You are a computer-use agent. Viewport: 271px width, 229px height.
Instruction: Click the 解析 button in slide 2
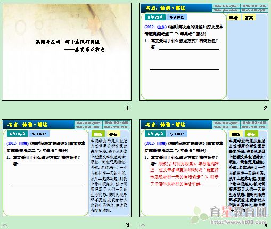click(234, 18)
